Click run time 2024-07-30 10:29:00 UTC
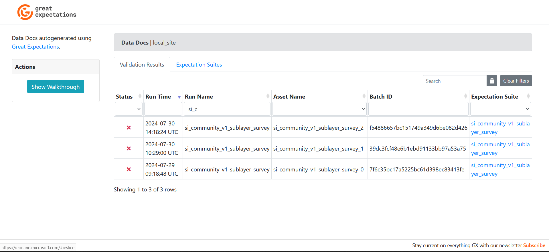The width and height of the screenshot is (549, 252). (x=162, y=149)
